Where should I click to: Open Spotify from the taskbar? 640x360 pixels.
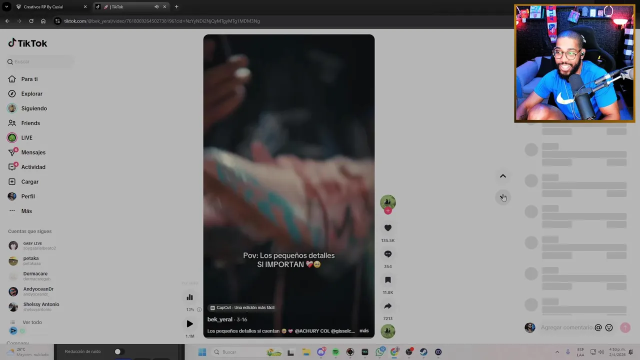tap(335, 352)
